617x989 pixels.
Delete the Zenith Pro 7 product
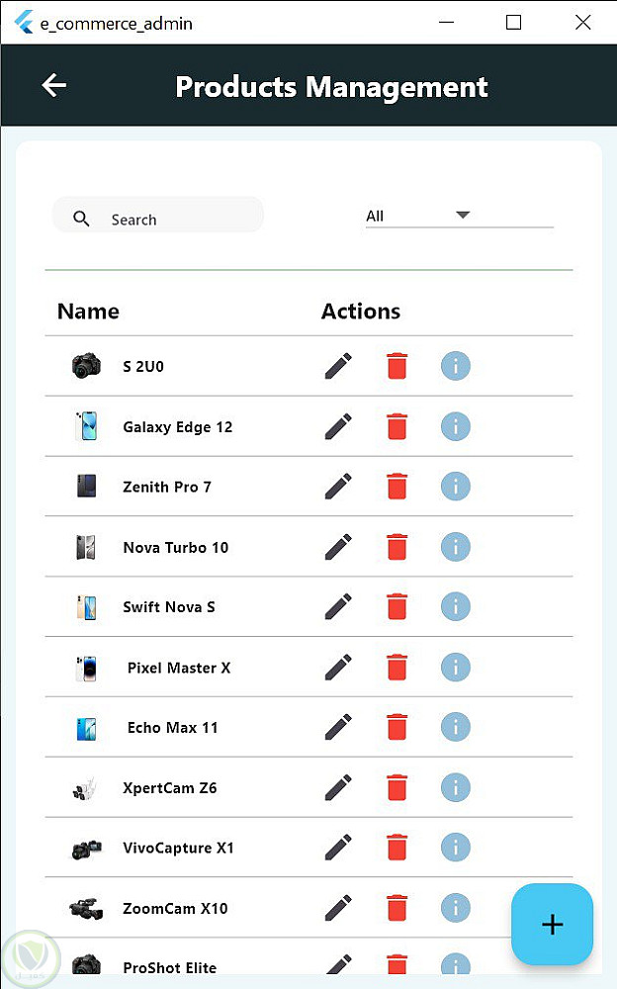coord(397,487)
